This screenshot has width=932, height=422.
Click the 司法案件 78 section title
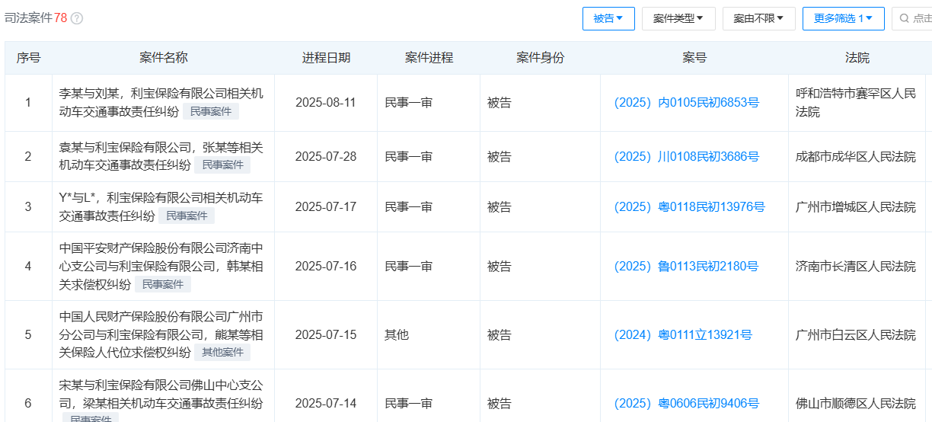coord(36,18)
